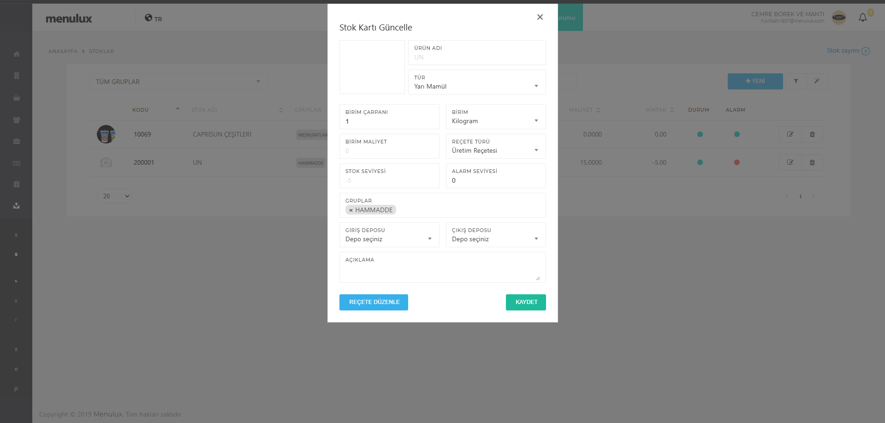Open the shopping basket sidebar icon
This screenshot has height=423, width=885.
pyautogui.click(x=17, y=98)
